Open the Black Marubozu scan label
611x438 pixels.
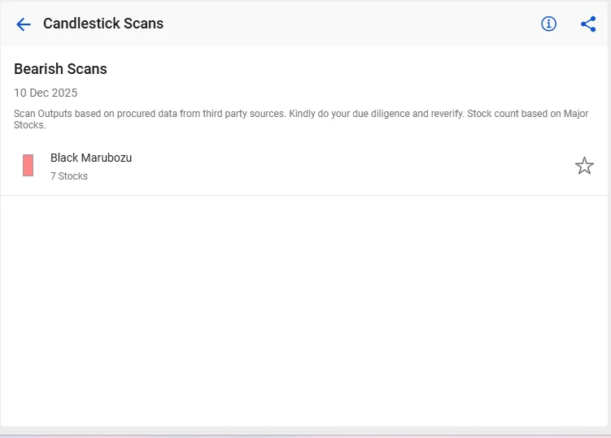(x=91, y=158)
